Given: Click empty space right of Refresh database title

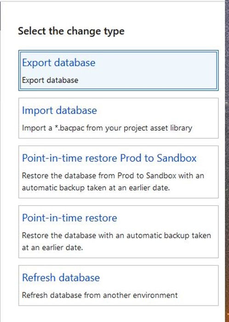Looking at the screenshot, I should pos(158,277).
